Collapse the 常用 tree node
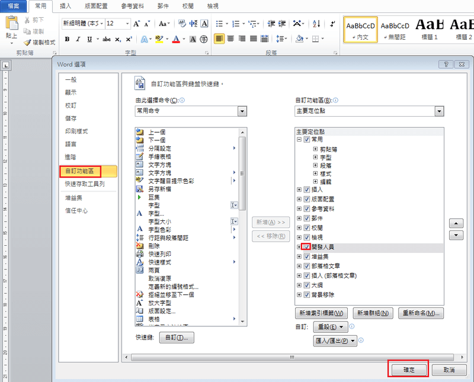 pos(299,140)
